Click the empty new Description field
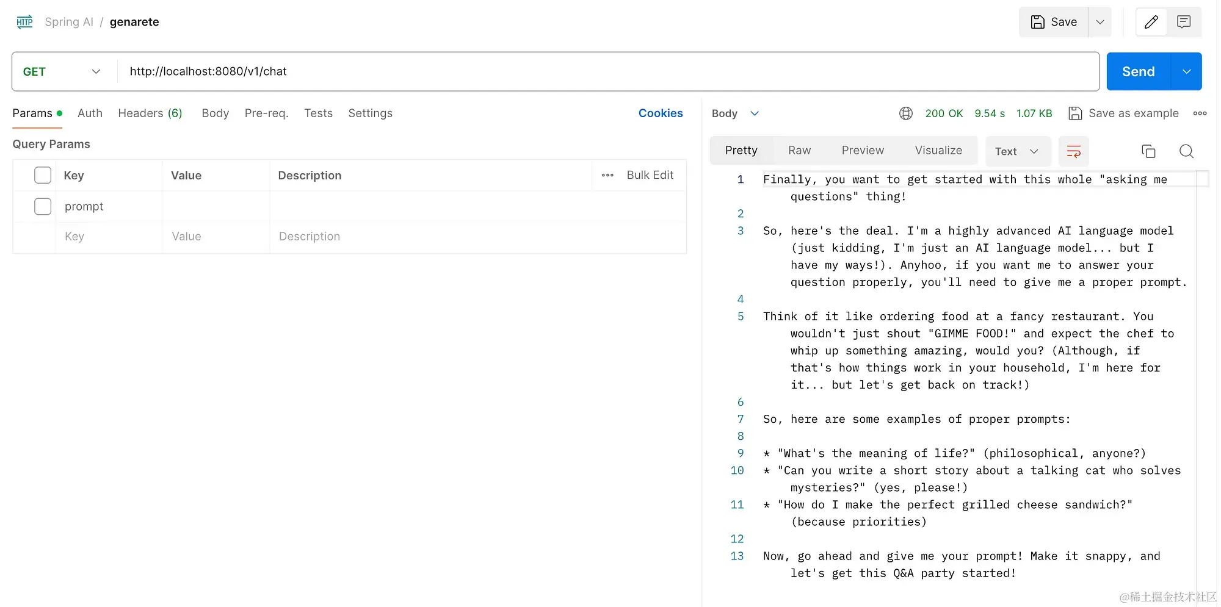This screenshot has width=1221, height=607. [478, 237]
